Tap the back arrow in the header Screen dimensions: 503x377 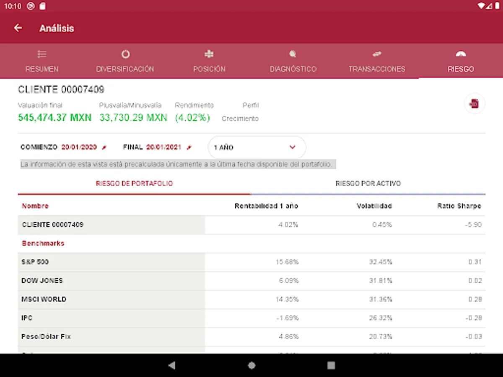click(18, 28)
